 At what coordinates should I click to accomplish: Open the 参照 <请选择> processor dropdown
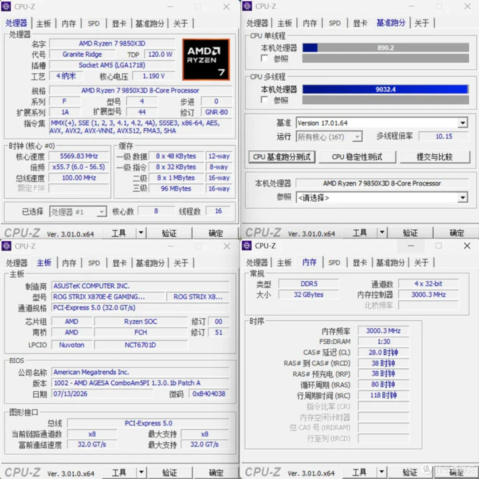click(x=463, y=198)
